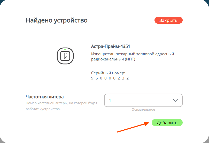This screenshot has width=209, height=143.
Task: Click the Номер частотной литеры help text
Action: (61, 103)
